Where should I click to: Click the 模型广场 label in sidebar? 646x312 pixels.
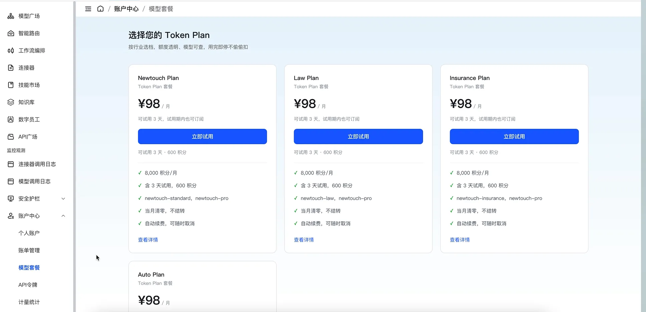pyautogui.click(x=29, y=16)
